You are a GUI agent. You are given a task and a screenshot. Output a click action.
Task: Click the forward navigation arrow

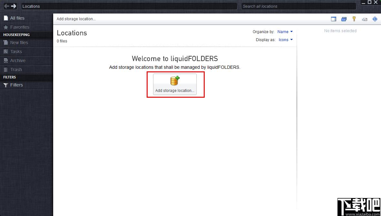coord(14,6)
